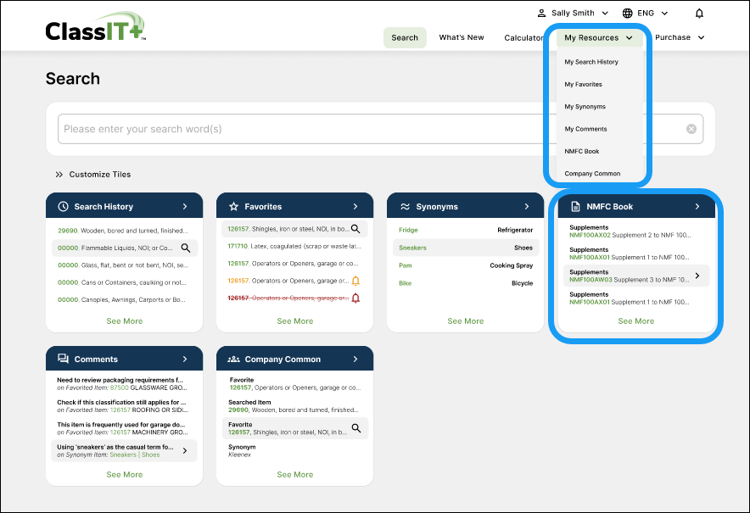
Task: Open the Comments tile arrow
Action: tap(185, 359)
